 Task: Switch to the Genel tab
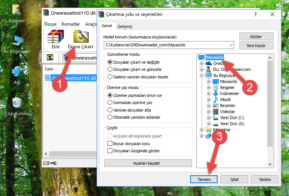tap(107, 26)
